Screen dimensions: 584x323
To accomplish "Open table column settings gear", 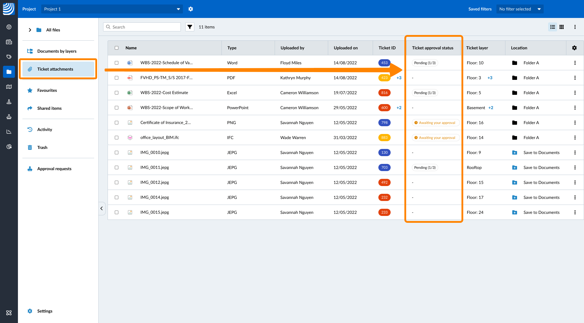I will point(574,48).
